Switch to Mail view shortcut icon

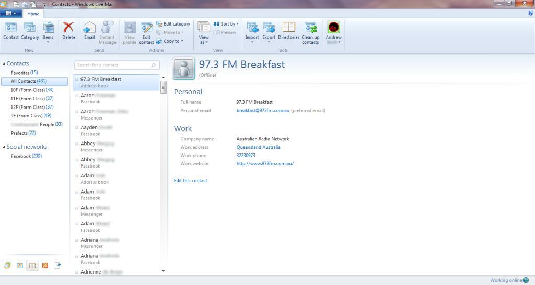[x=7, y=265]
